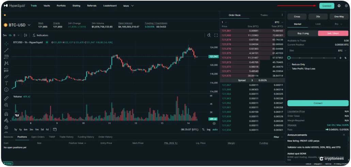Go to the Portfolio page
The width and height of the screenshot is (351, 167).
point(61,6)
